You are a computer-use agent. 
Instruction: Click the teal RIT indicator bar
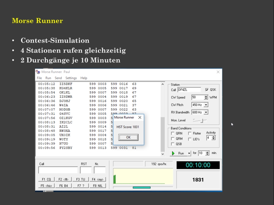(x=141, y=188)
